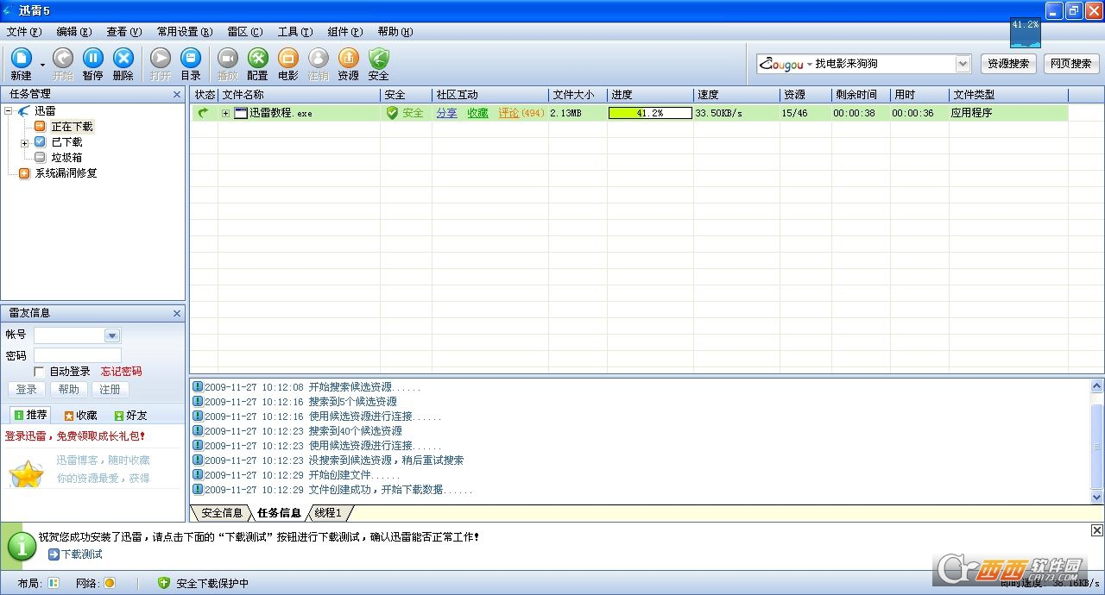Click the 网络 network status icon
This screenshot has height=595, width=1105.
click(x=110, y=583)
